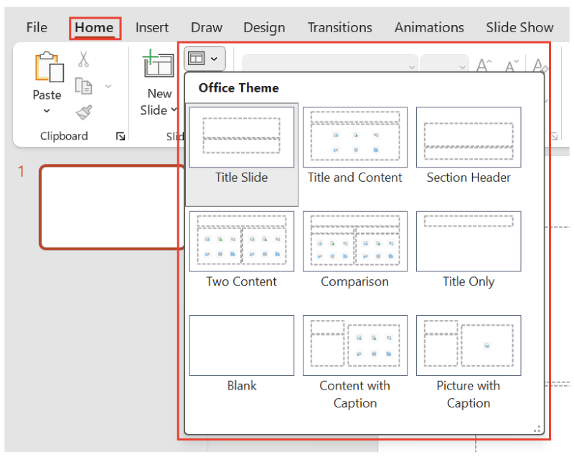The width and height of the screenshot is (574, 459).
Task: Open the Transitions ribbon tab
Action: (x=339, y=27)
